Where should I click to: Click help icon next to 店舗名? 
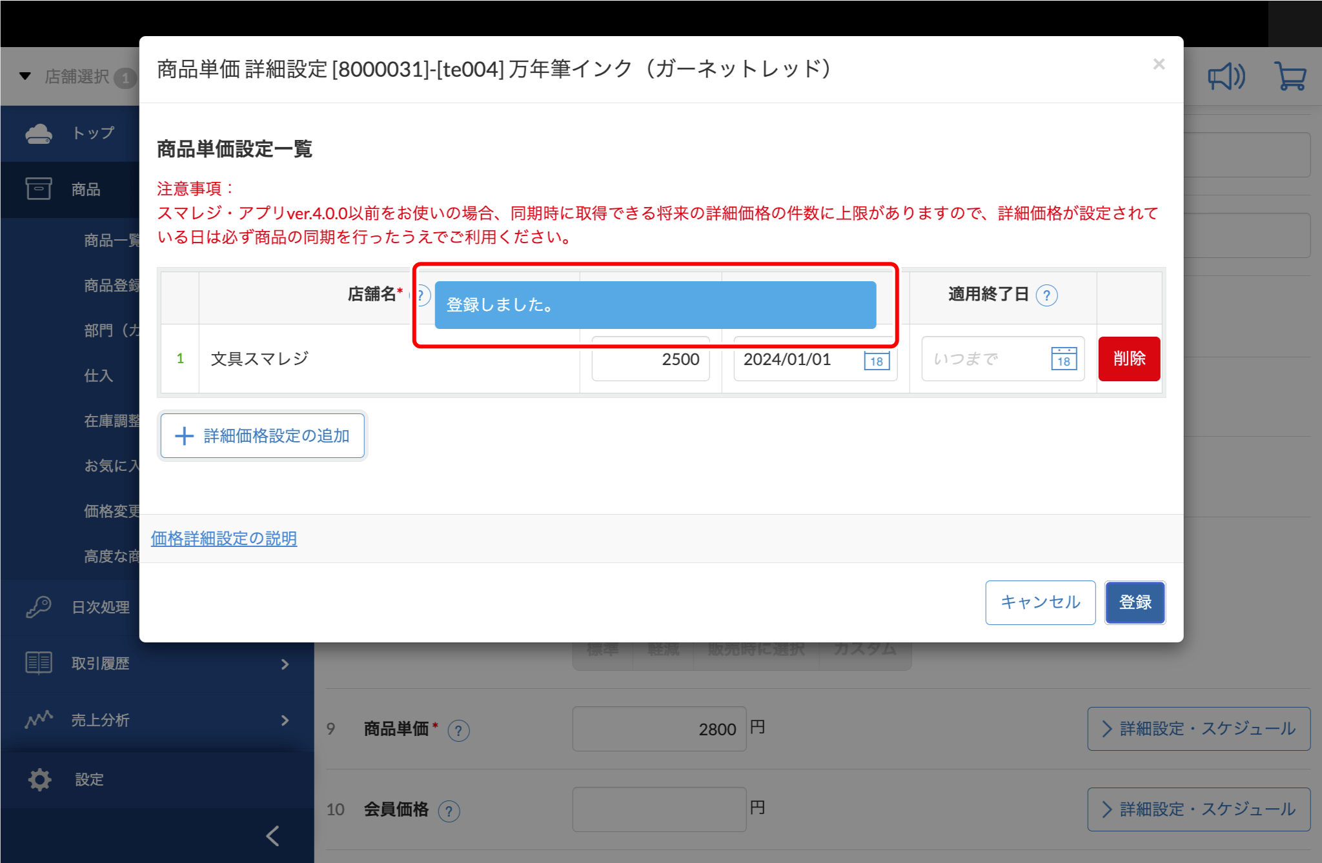tap(421, 295)
